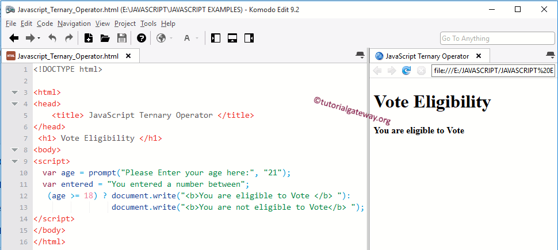Click line number 10 in the gutter
Screen dimensions: 558x250
coord(24,173)
